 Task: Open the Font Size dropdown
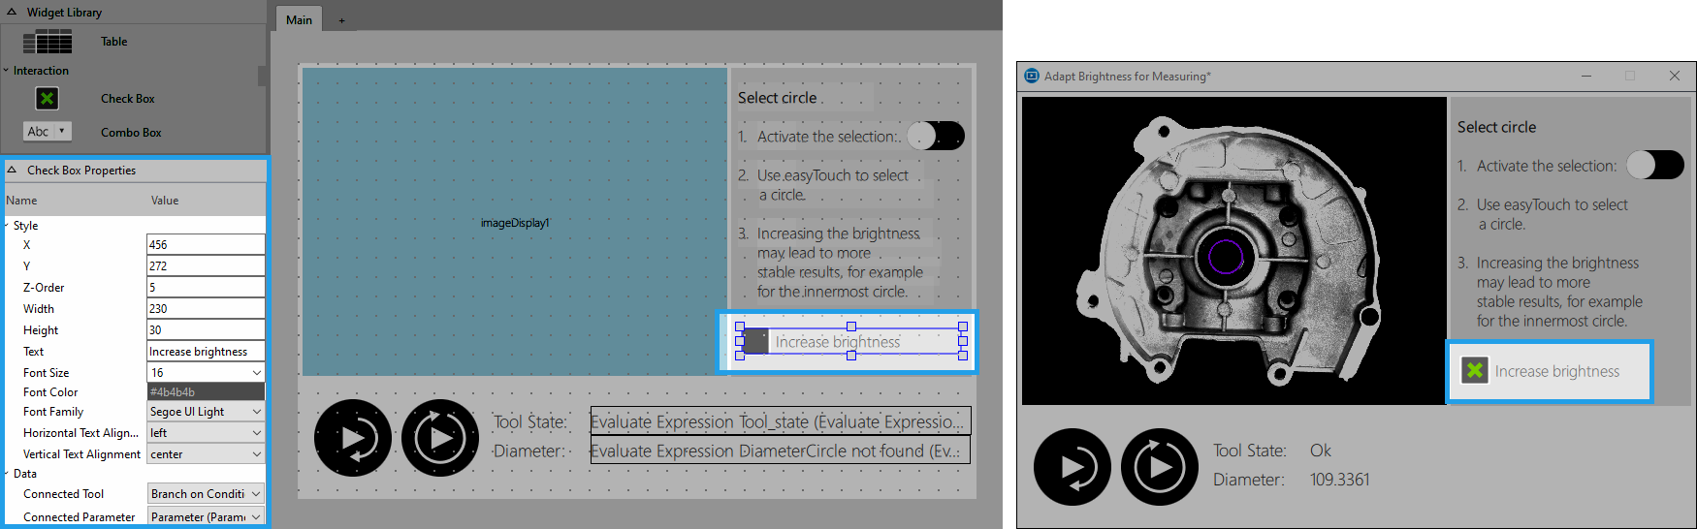click(x=256, y=372)
